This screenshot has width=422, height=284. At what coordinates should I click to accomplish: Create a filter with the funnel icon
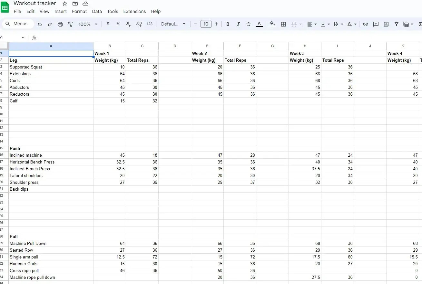pos(396,24)
